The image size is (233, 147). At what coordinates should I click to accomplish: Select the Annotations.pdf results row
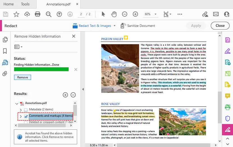(36, 103)
